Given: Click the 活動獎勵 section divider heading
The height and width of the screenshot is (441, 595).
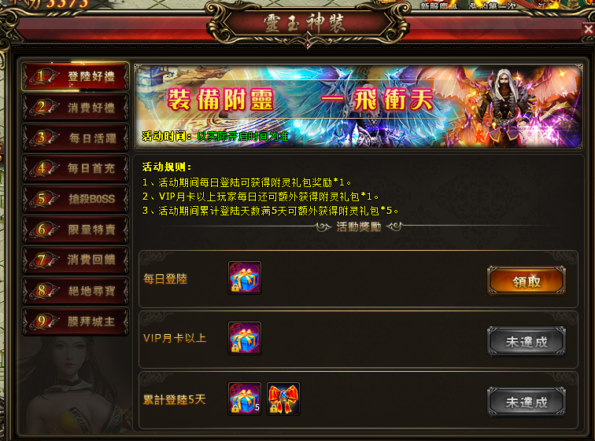Looking at the screenshot, I should [x=359, y=227].
